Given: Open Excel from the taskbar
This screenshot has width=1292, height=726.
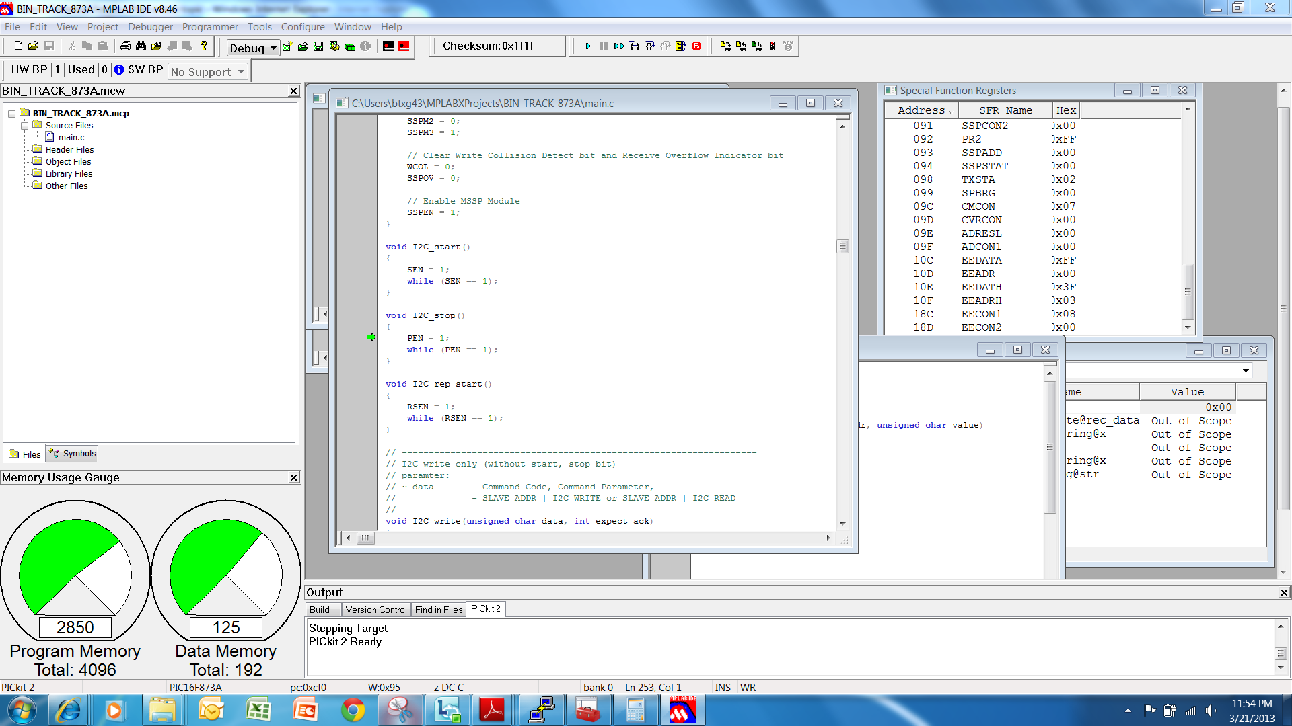Looking at the screenshot, I should coord(258,711).
